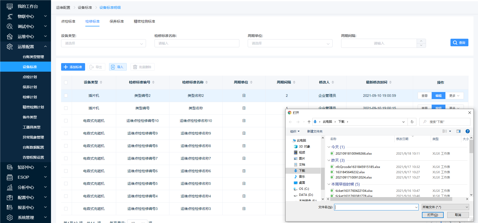The width and height of the screenshot is (478, 223).
Task: Tick the checkbox for 运维点检检修编号10 row
Action: [x=66, y=121]
